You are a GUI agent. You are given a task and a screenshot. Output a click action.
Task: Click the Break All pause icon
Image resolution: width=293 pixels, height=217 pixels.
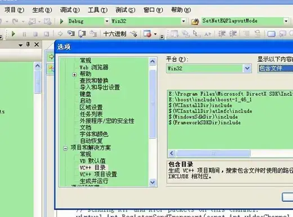pyautogui.click(x=24, y=34)
